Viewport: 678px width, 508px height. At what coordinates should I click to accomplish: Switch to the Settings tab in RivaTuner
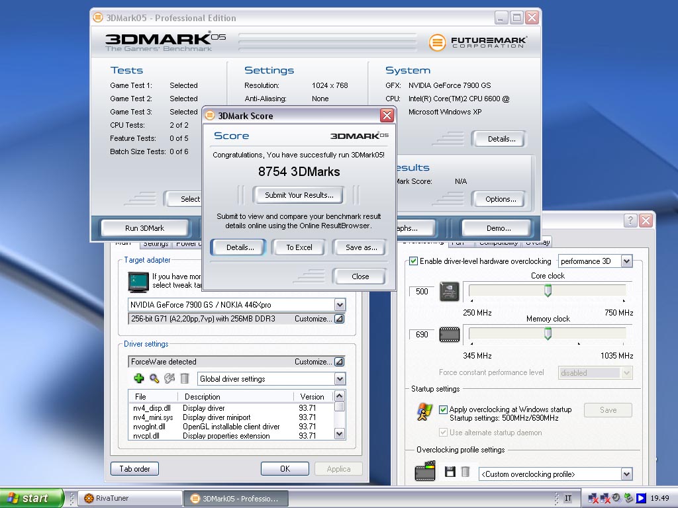click(156, 244)
